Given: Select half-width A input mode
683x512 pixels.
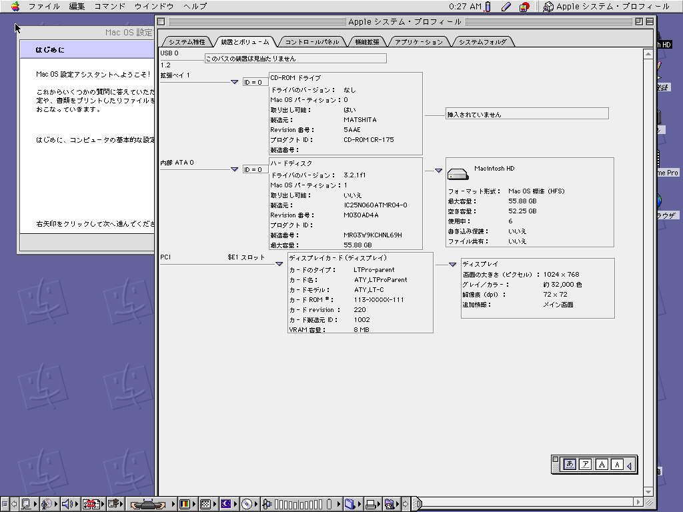Looking at the screenshot, I should pos(617,465).
